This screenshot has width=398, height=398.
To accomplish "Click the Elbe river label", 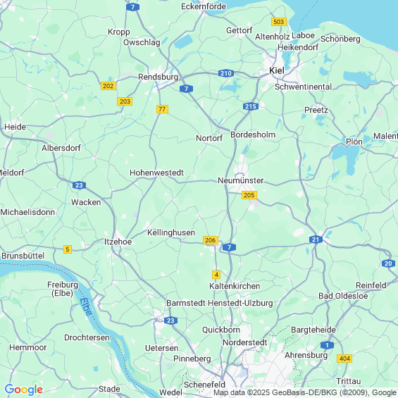I will (x=86, y=306).
